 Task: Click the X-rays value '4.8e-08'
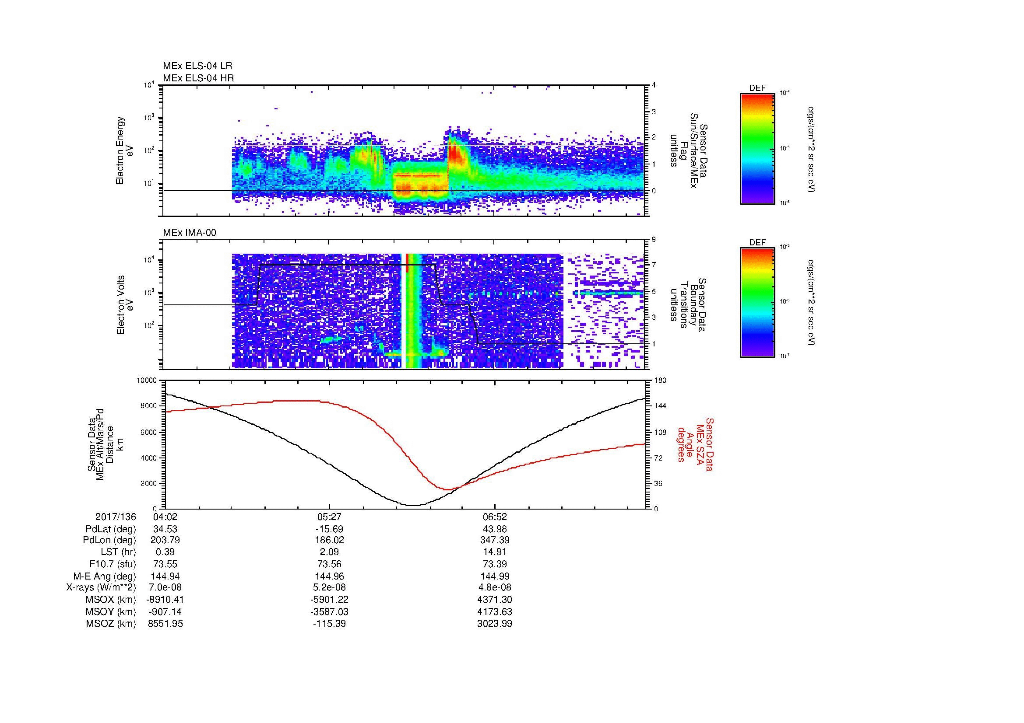495,587
